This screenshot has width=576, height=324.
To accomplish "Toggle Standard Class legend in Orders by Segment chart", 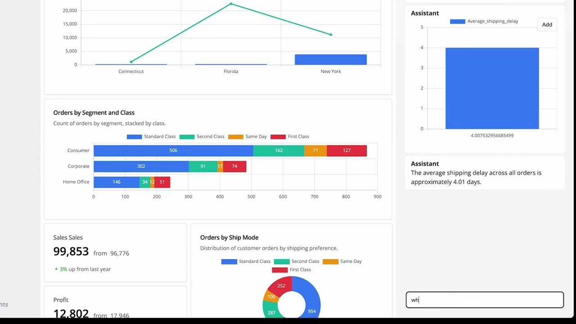I will 151,136.
